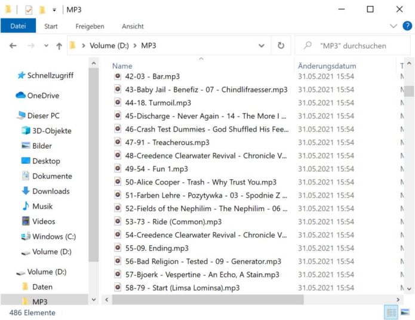This screenshot has height=320, width=415.
Task: Click the Musik note icon in sidebar
Action: coord(26,206)
